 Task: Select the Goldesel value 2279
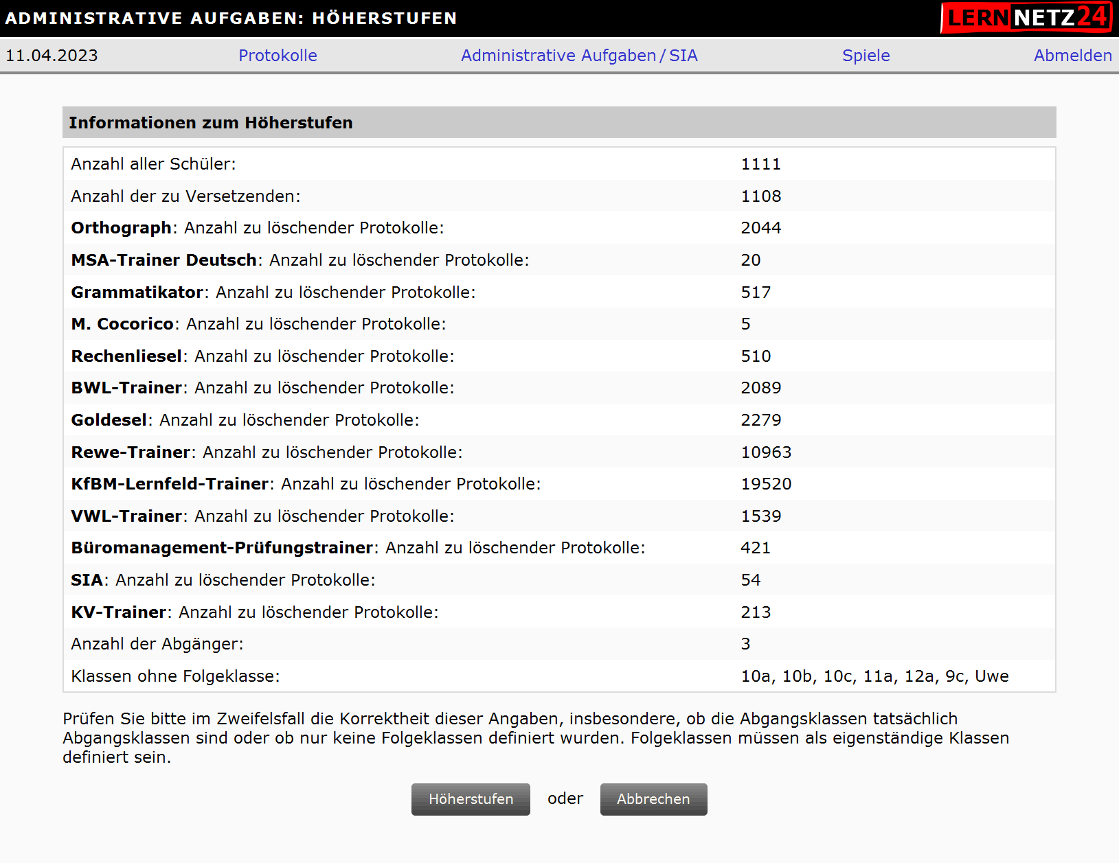pos(760,420)
